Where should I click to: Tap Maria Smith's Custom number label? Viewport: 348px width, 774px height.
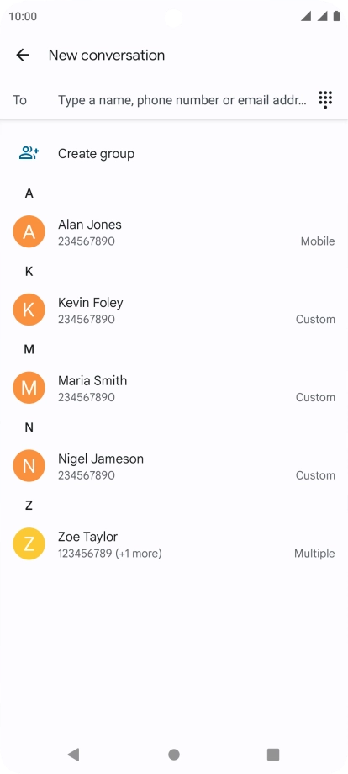[315, 397]
